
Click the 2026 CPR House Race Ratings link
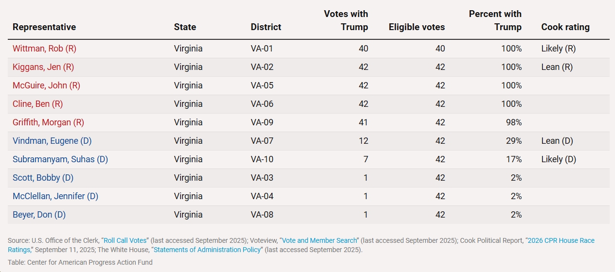pos(561,240)
